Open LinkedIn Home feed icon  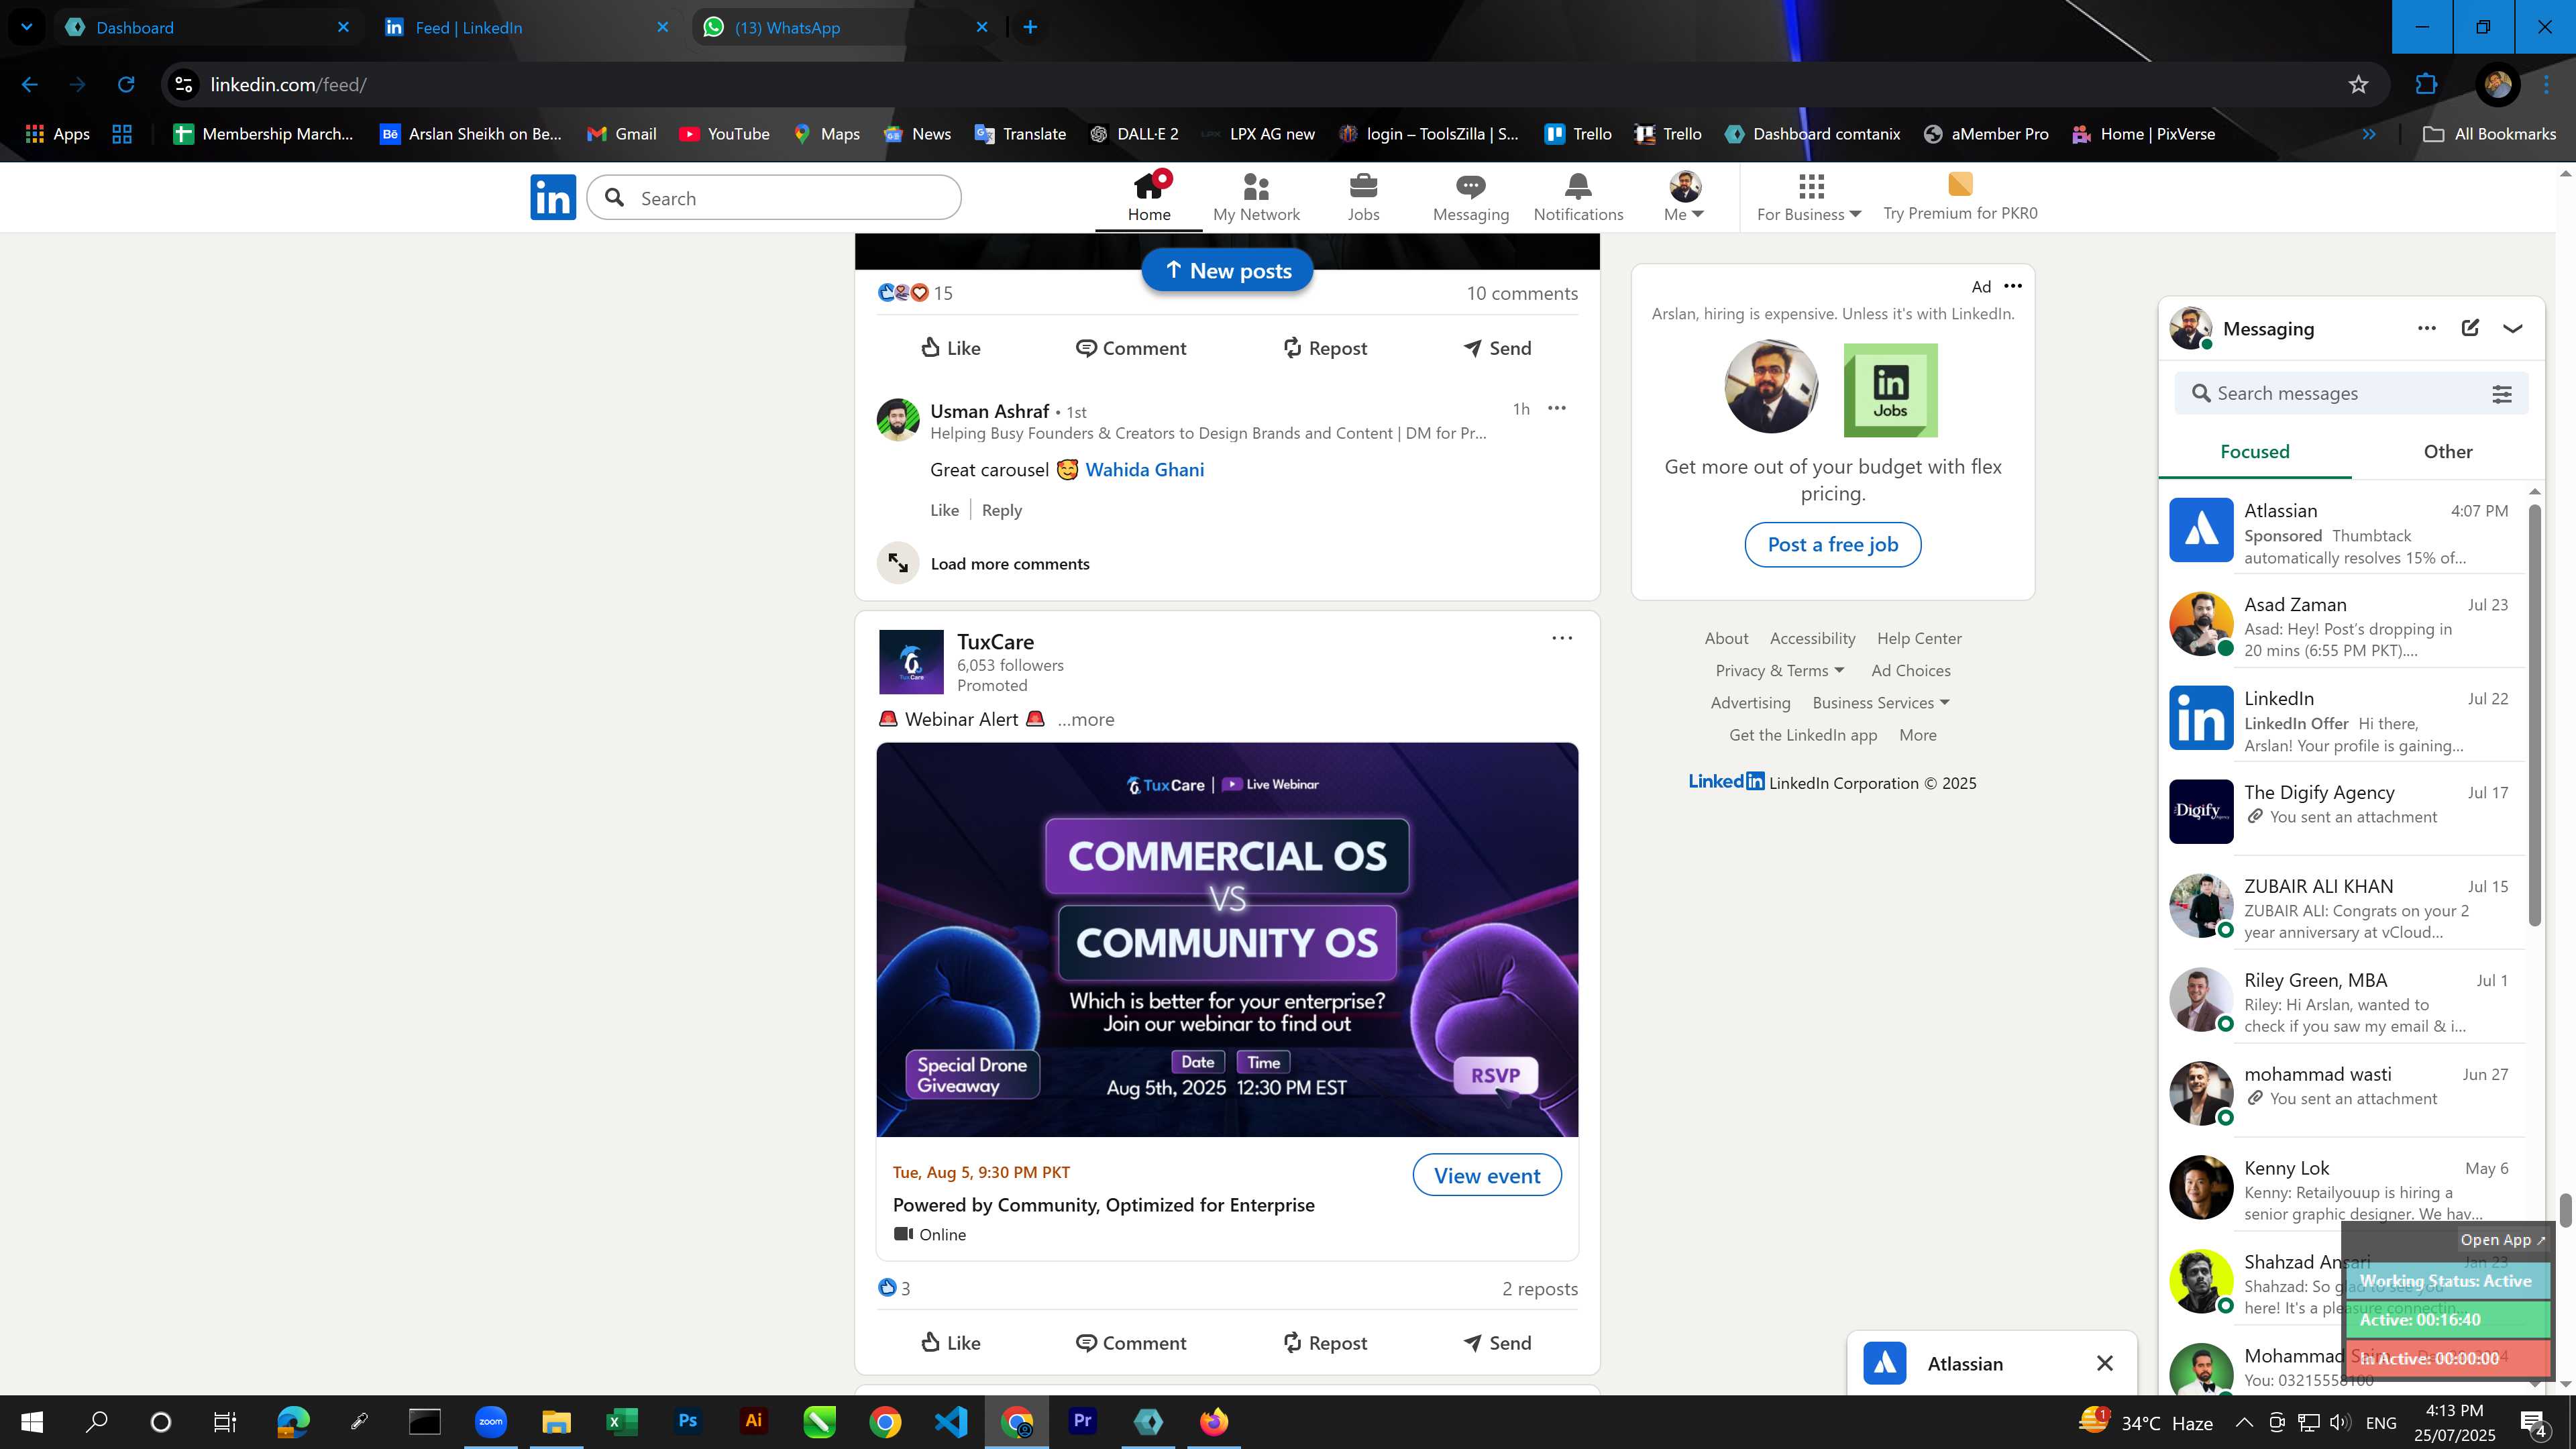pos(1148,197)
